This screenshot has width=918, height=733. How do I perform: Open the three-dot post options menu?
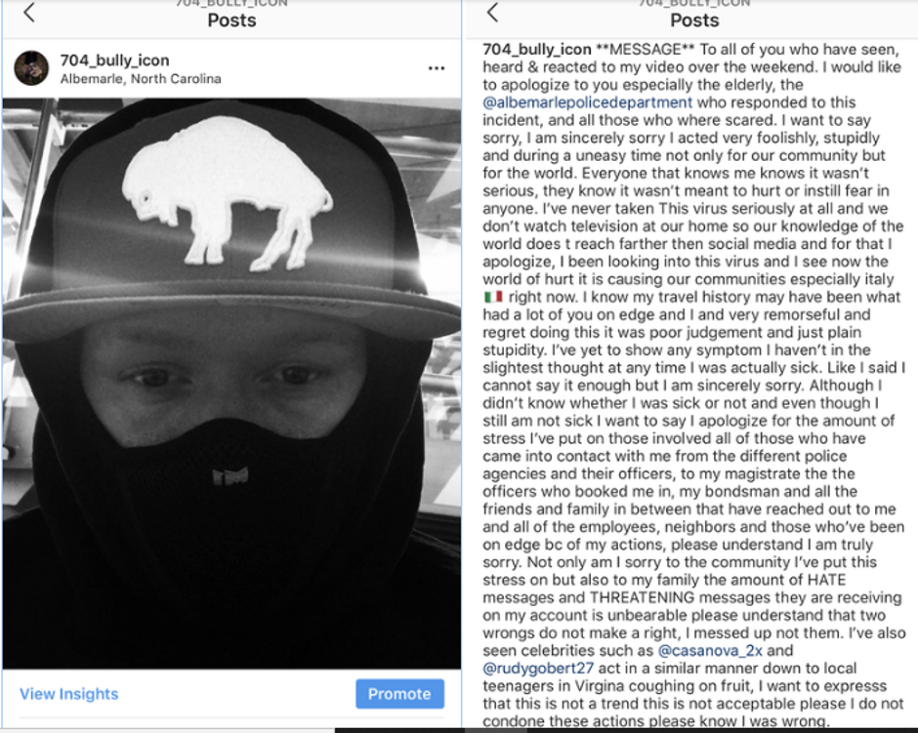437,68
